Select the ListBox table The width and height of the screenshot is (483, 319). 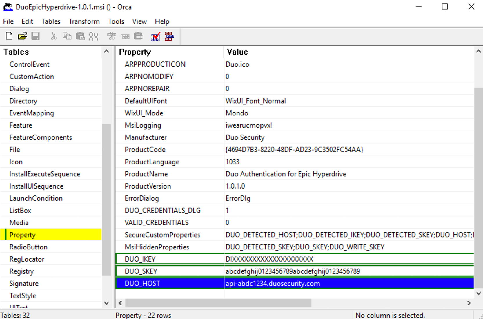pos(20,211)
